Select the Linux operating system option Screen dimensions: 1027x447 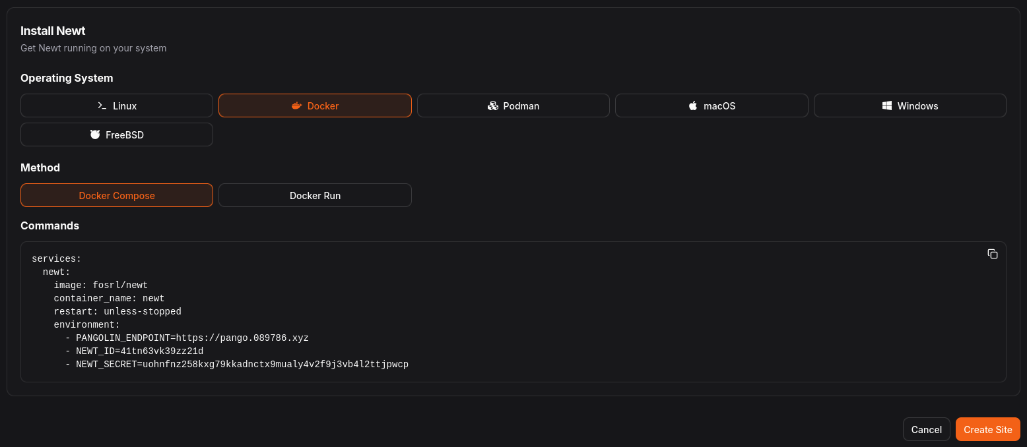pos(117,105)
